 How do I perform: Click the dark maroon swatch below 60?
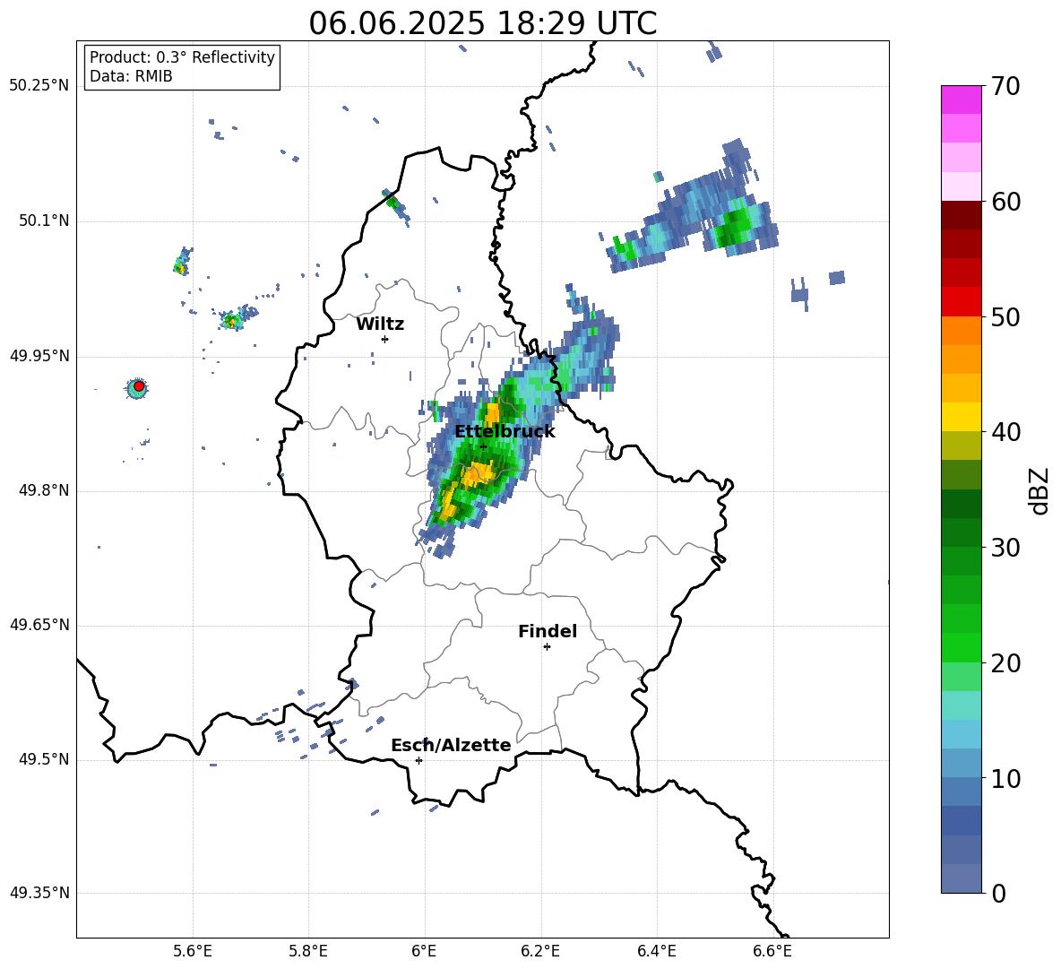[x=961, y=215]
